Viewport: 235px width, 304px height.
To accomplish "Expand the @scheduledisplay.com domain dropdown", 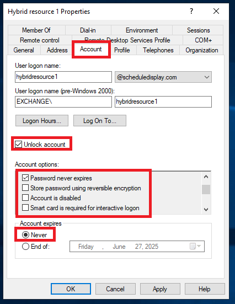I will (x=163, y=77).
